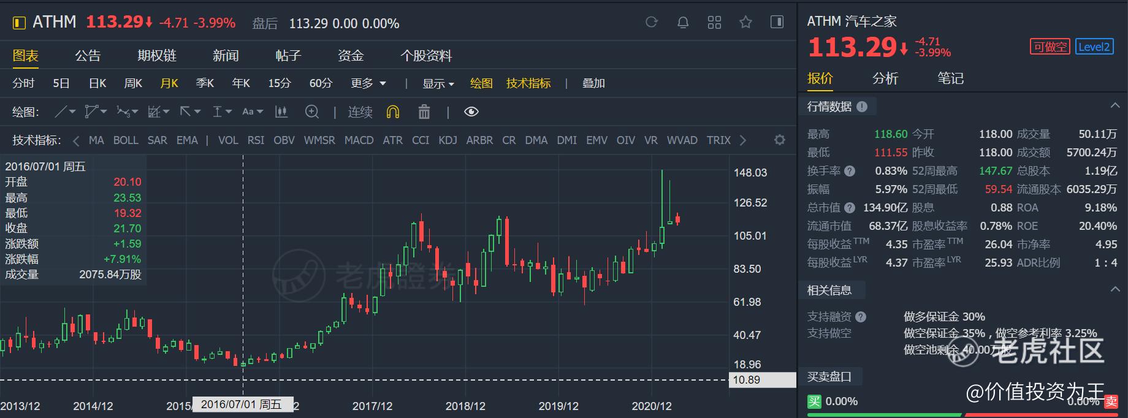The height and width of the screenshot is (418, 1128).
Task: Toggle the 绘图 drawing toolbar
Action: 481,83
